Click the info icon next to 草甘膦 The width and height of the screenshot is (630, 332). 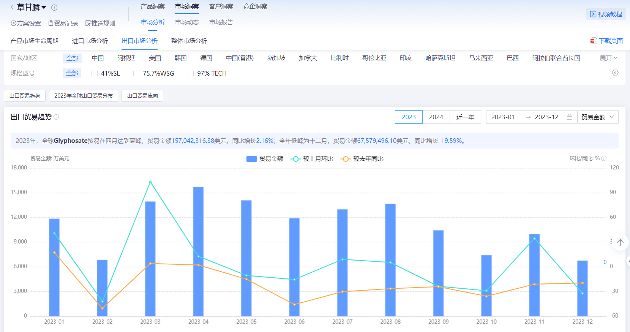pos(54,8)
